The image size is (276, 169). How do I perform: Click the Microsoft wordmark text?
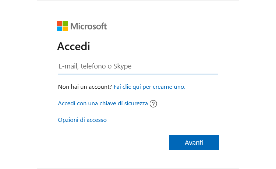coord(88,26)
